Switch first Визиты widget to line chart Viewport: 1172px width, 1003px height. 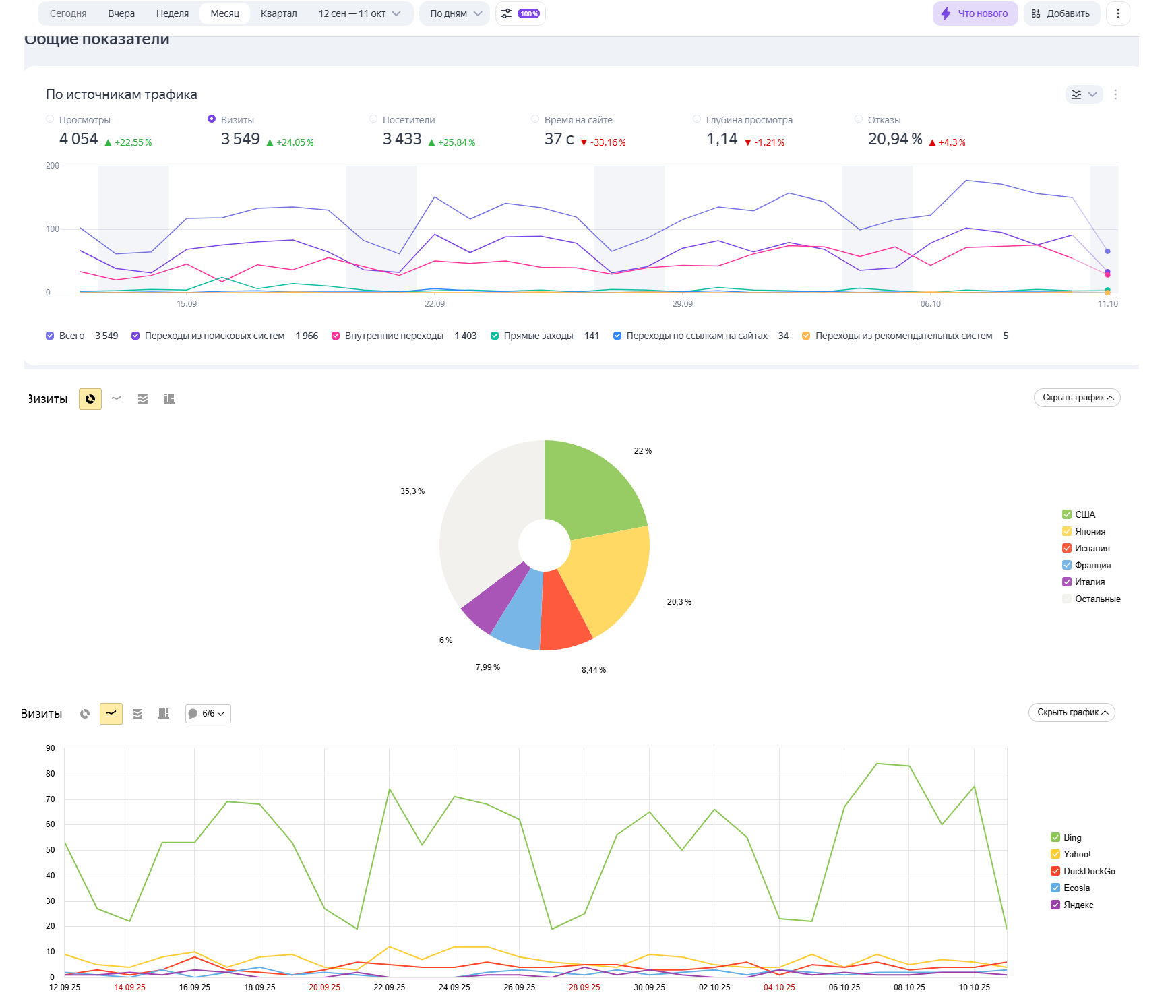point(117,399)
